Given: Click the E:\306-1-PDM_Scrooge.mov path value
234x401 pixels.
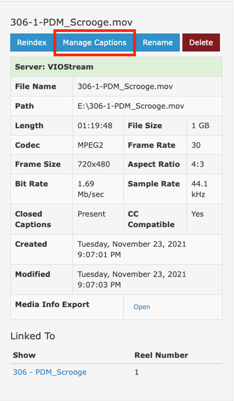Looking at the screenshot, I should (x=131, y=106).
